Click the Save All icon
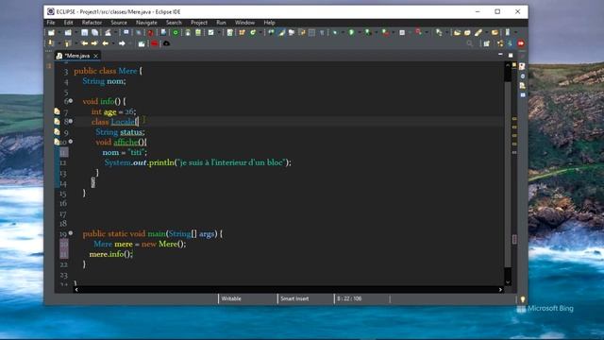604x340 pixels. [x=94, y=33]
